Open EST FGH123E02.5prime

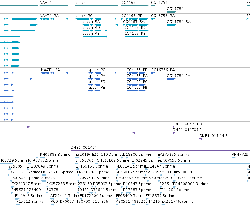[x=112, y=160]
